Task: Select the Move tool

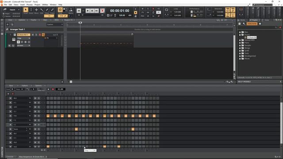Action: pos(36,10)
